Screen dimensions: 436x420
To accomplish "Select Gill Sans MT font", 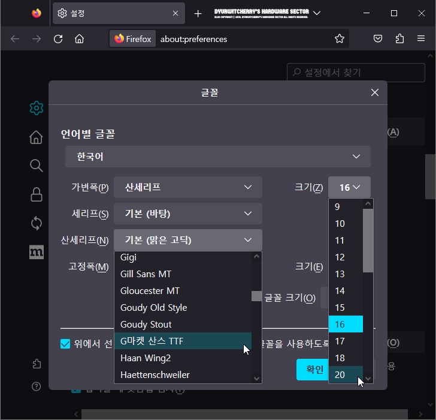I will 183,274.
